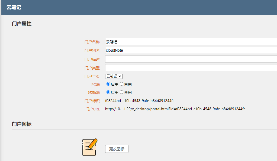Click the 移动端 label
This screenshot has height=161, width=277.
point(94,93)
